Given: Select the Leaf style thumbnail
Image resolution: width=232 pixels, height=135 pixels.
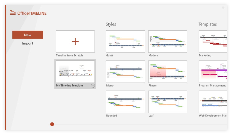Looking at the screenshot, I should click(x=168, y=102).
